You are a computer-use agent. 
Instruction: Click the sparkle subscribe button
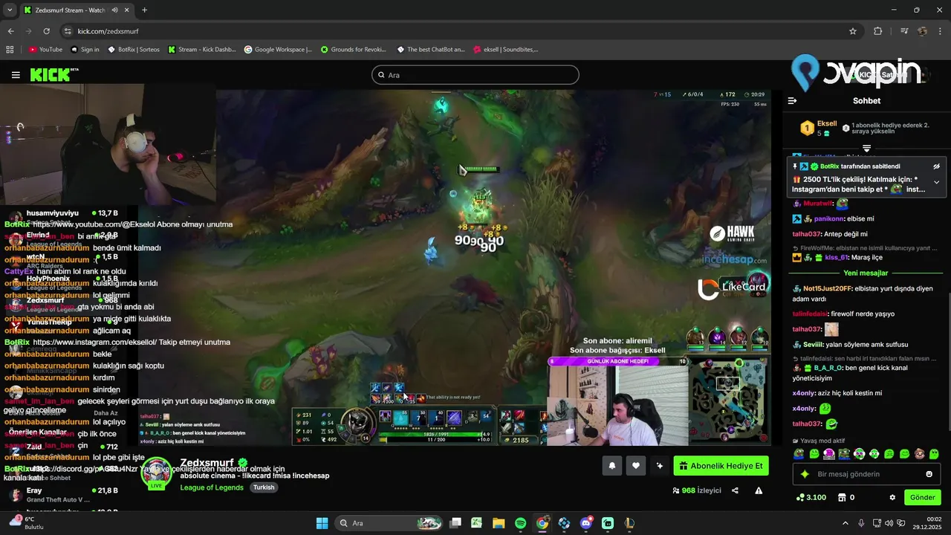click(659, 466)
